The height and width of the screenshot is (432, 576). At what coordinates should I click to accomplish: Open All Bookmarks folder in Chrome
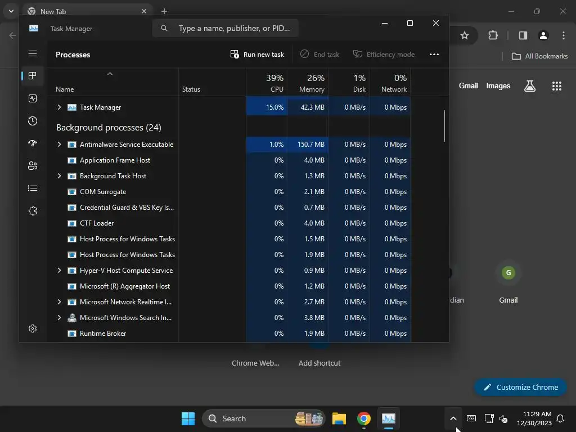[539, 56]
